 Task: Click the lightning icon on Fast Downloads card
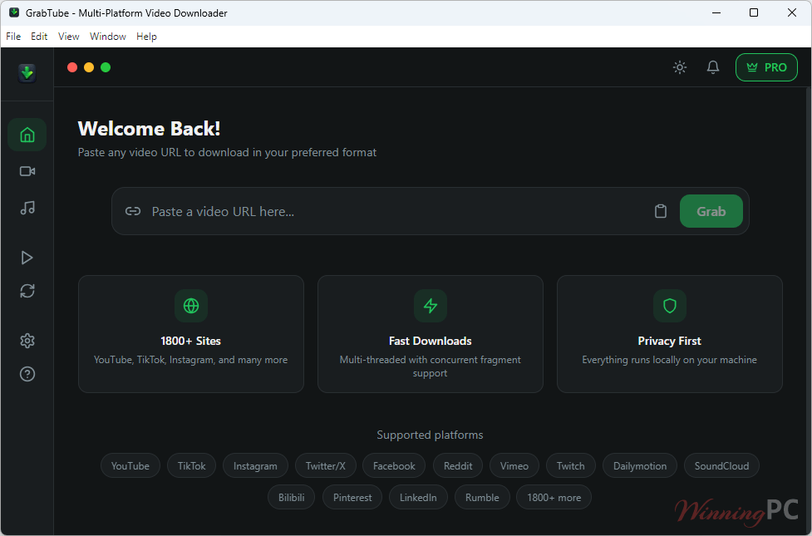[x=431, y=306]
